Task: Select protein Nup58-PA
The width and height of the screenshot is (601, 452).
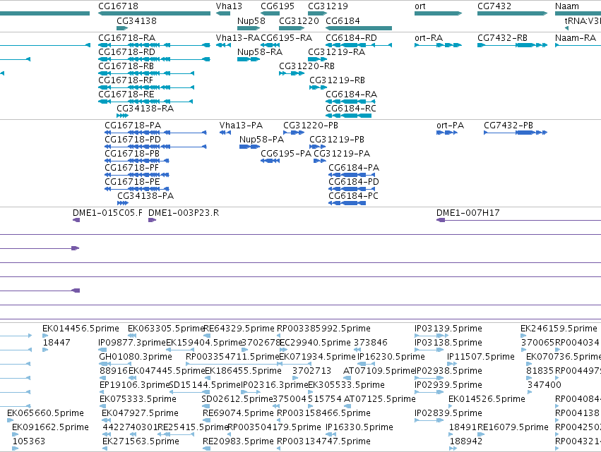Action: tap(262, 140)
